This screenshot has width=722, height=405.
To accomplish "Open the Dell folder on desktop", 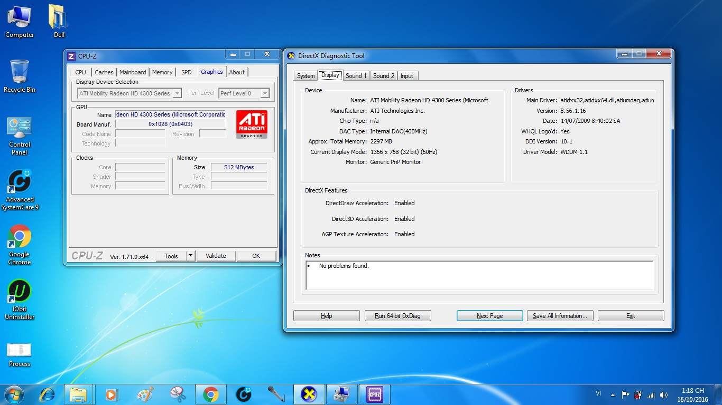I will point(59,22).
